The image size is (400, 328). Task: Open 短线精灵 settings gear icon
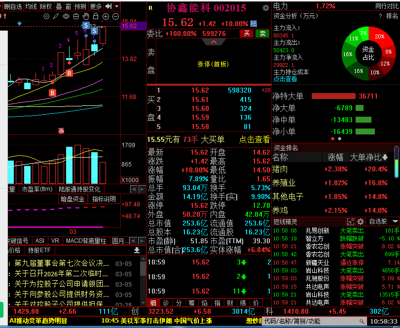coord(360,222)
